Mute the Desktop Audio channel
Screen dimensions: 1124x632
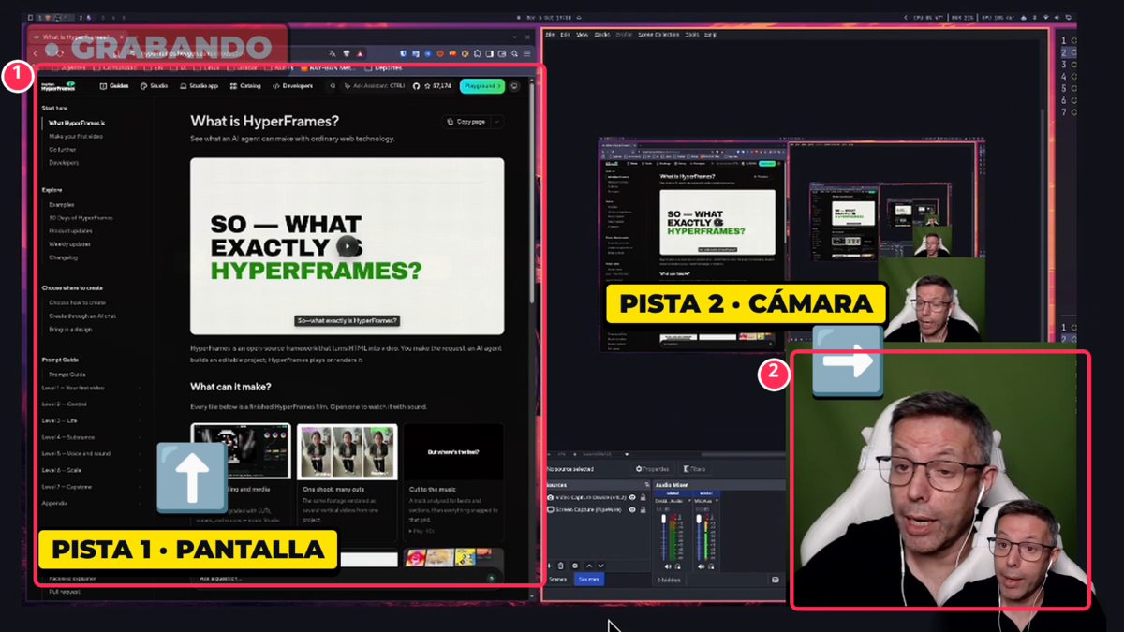(668, 566)
